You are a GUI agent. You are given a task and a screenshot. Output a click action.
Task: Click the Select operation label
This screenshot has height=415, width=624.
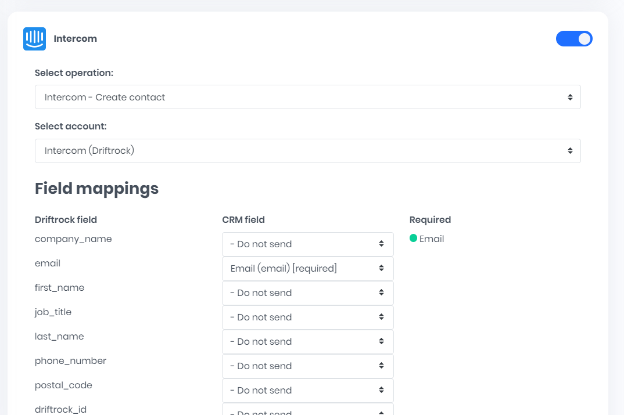pos(74,73)
